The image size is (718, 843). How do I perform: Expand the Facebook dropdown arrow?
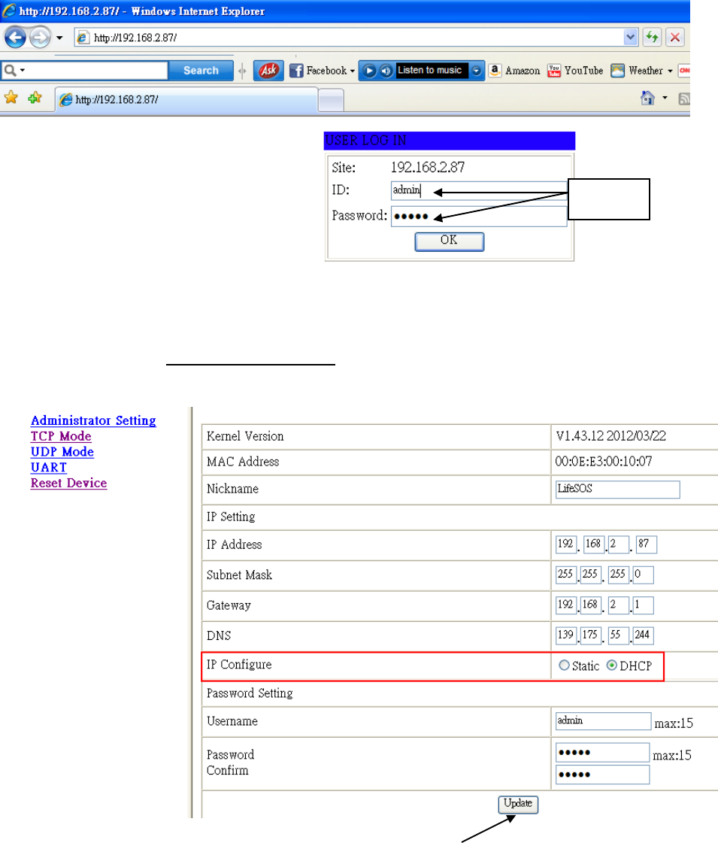coord(352,71)
